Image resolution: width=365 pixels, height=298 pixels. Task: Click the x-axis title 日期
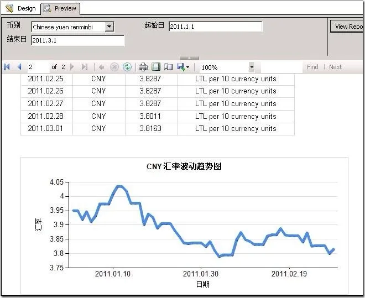[203, 284]
